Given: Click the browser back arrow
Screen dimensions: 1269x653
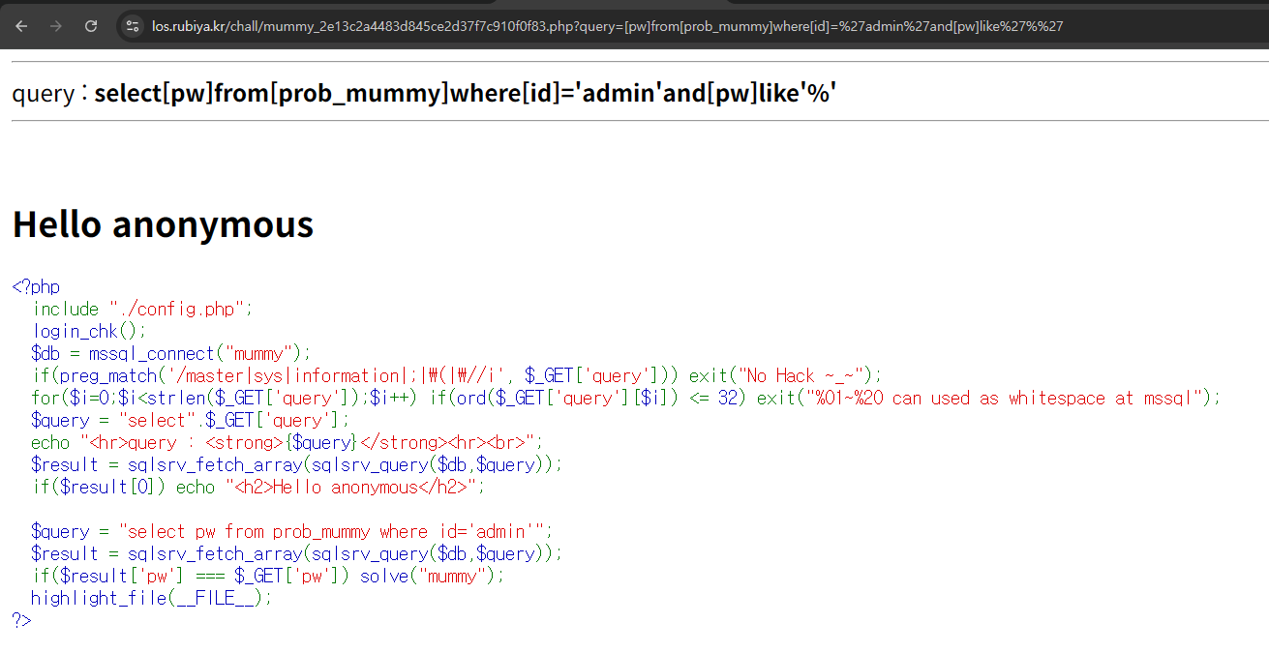Looking at the screenshot, I should click(x=21, y=26).
